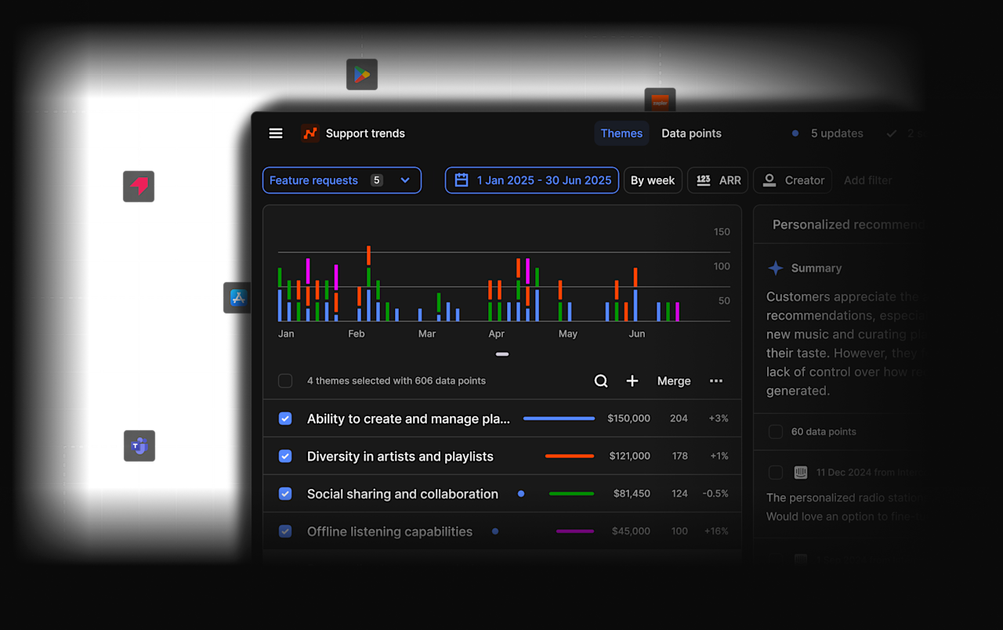Click the Summary heading

coord(817,268)
